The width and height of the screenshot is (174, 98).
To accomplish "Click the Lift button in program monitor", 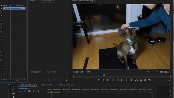I will pos(136,80).
